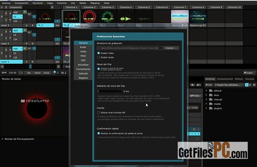Image resolution: width=257 pixels, height=167 pixels.
Task: Select the T4_C clip in Layer 3
Action: coord(45,25)
